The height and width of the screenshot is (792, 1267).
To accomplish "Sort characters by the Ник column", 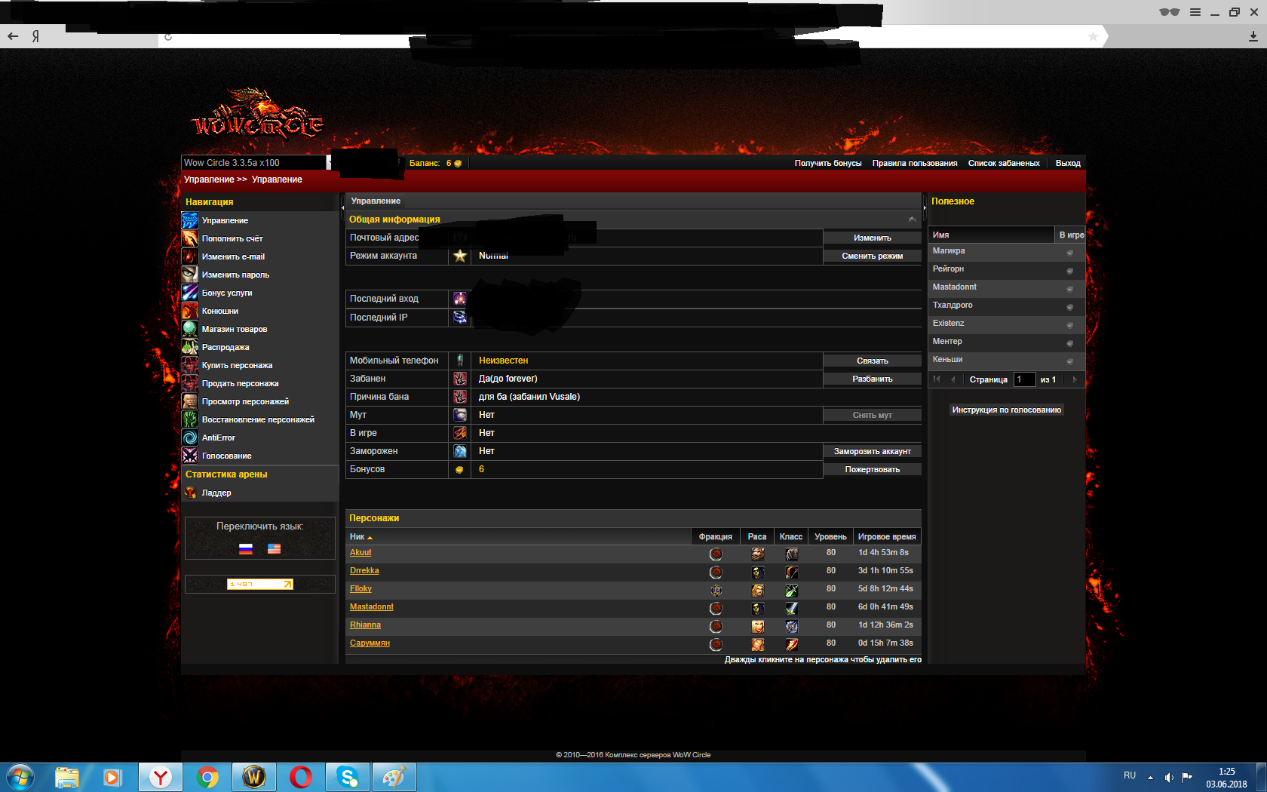I will coord(360,537).
